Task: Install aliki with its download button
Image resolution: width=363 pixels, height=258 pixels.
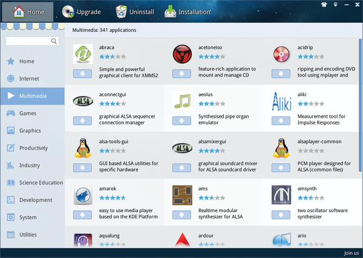Action: [281, 121]
